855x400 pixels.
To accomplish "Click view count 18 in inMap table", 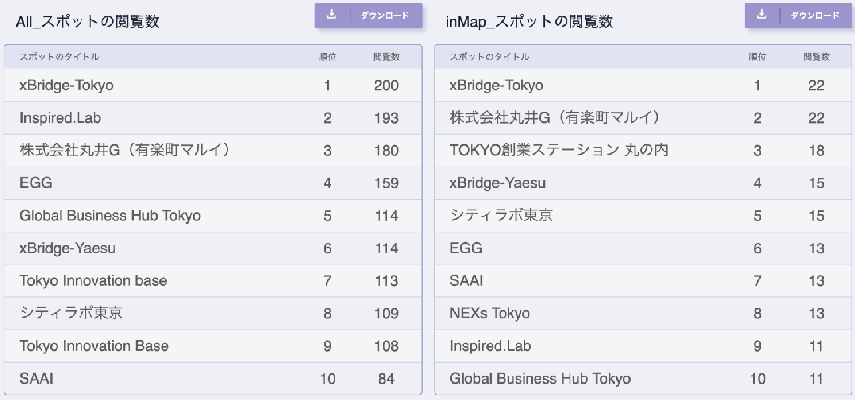I will coord(816,150).
